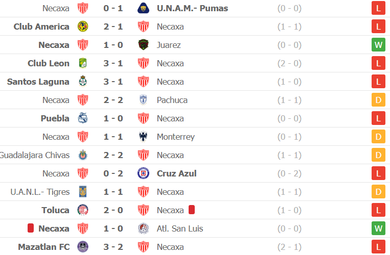The image size is (390, 255).
Task: Click the red L badge for Cruz Azul match
Action: [378, 173]
